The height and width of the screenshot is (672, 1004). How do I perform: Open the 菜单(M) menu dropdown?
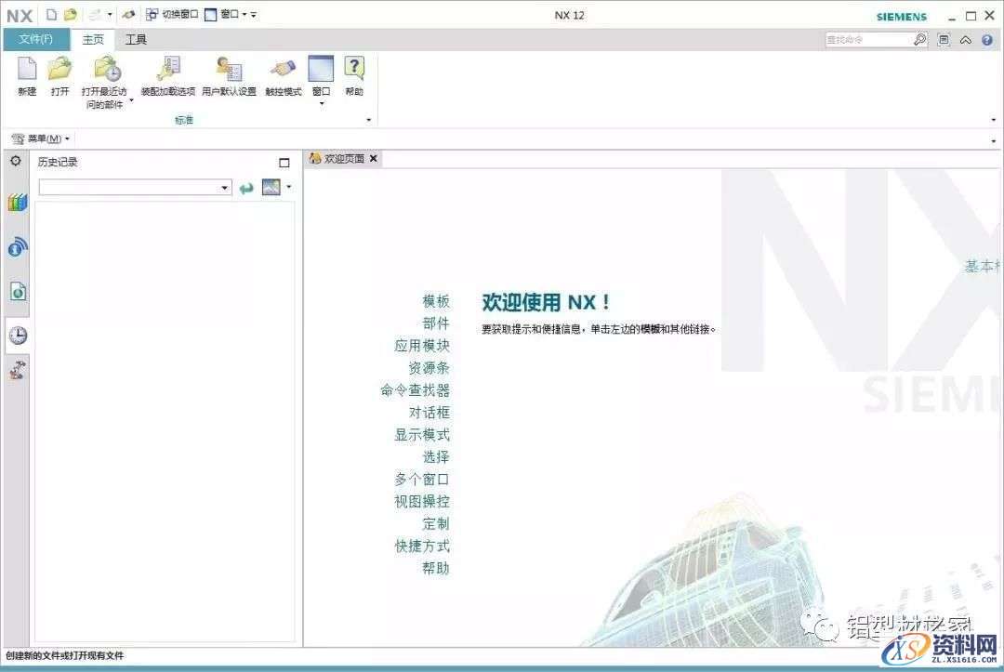coord(41,138)
